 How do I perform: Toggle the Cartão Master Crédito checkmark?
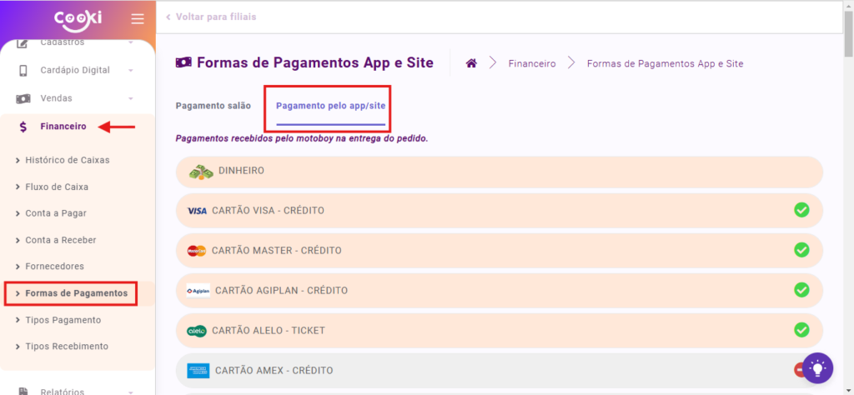801,250
